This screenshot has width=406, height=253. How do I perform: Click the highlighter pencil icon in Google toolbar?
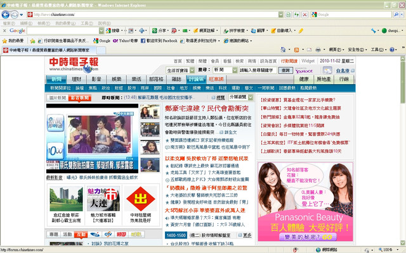(x=301, y=30)
